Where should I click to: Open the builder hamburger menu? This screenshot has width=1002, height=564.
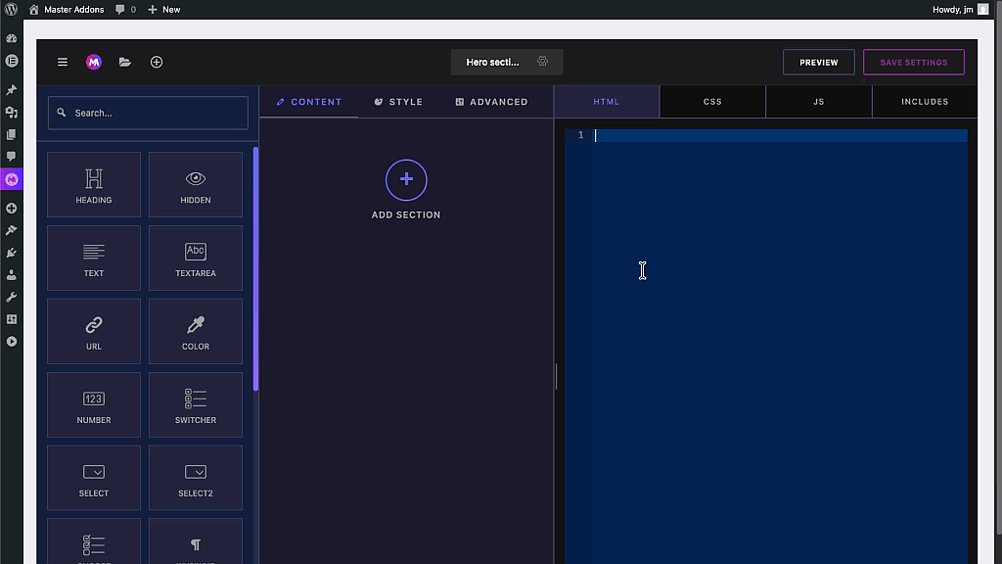[63, 62]
